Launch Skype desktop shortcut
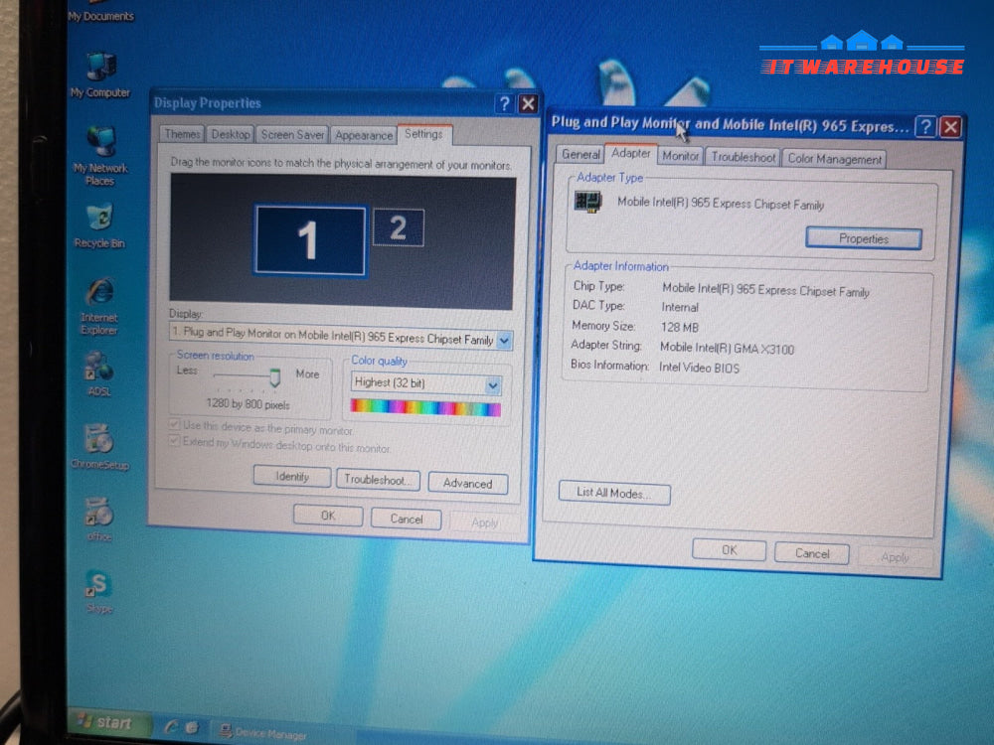 [98, 591]
